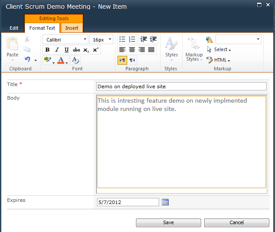Apply text highlight color
Viewport: 275px width, 232px height.
point(47,60)
